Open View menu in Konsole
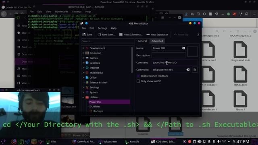The height and width of the screenshot is (145, 258). (48, 12)
